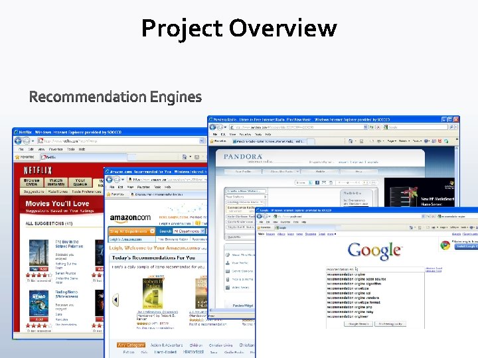Click the Home icon in the Netflix window's command bar
This screenshot has height=358, width=478.
185,157
